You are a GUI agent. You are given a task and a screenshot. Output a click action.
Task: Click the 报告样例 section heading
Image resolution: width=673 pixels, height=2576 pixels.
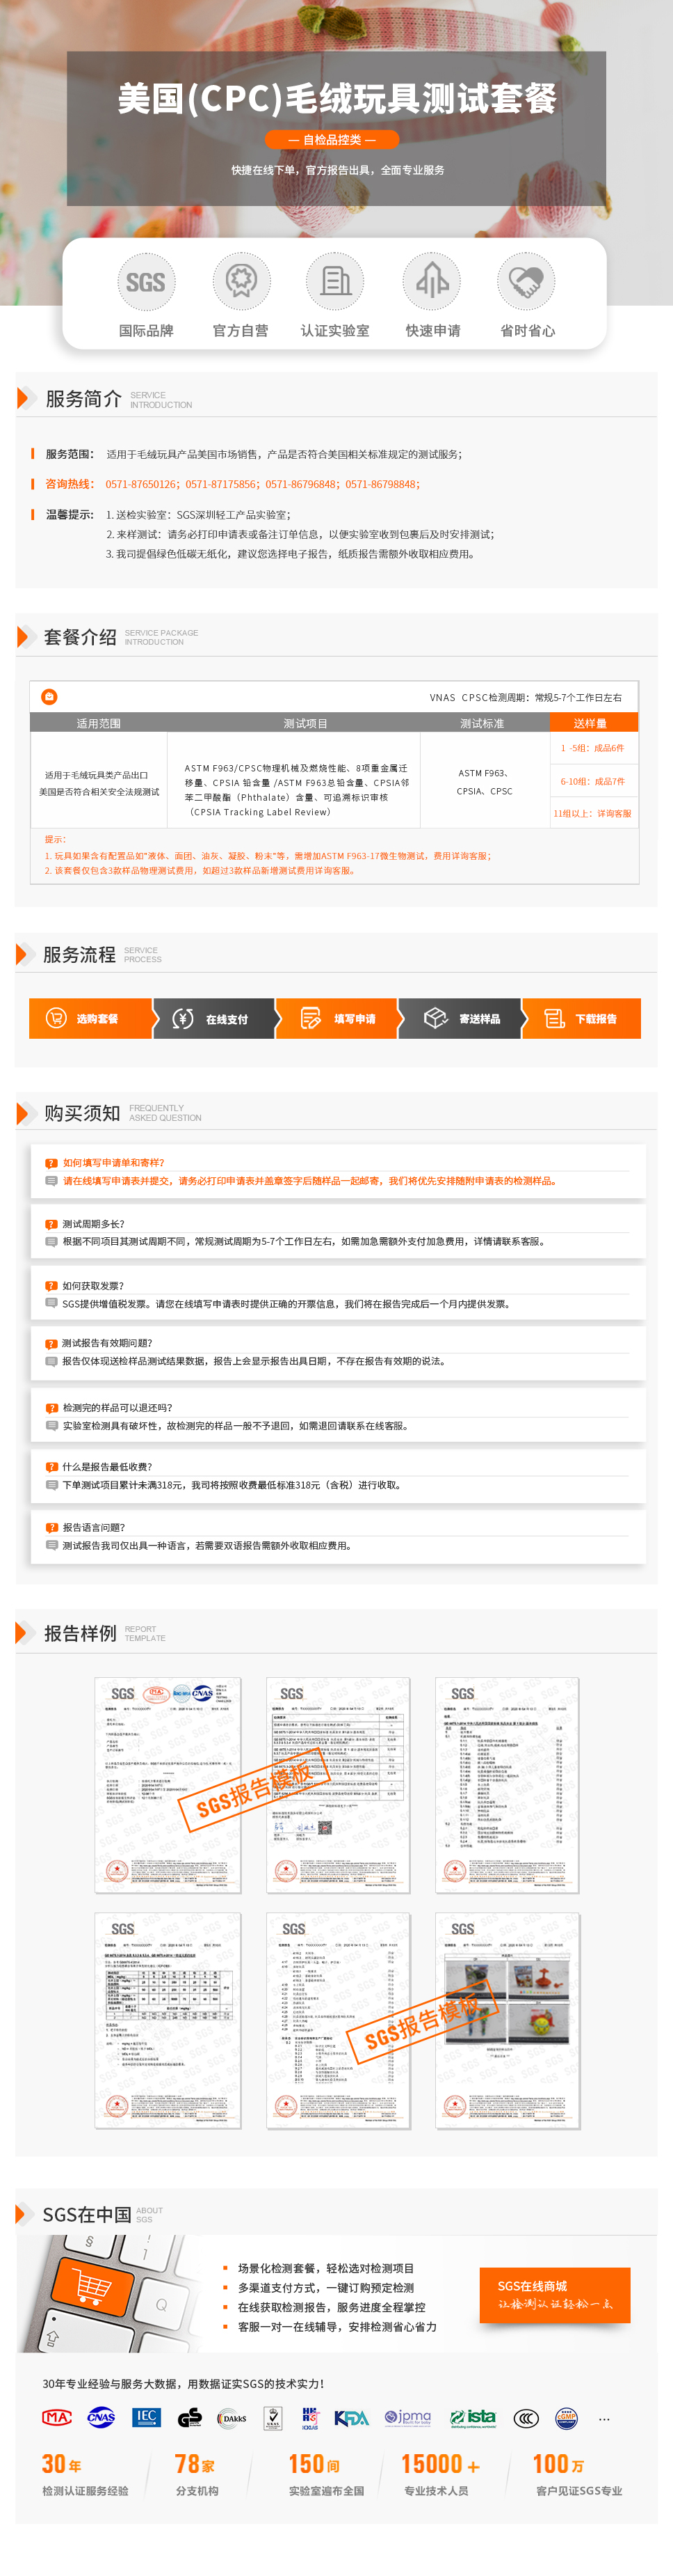[80, 1633]
